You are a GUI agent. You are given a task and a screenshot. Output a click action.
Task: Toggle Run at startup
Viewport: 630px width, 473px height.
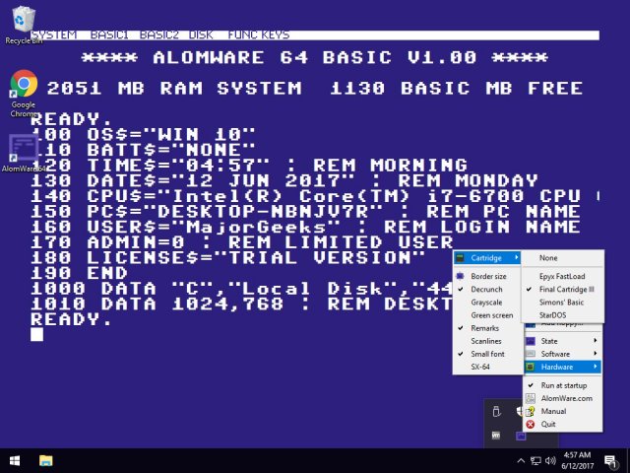pos(562,385)
